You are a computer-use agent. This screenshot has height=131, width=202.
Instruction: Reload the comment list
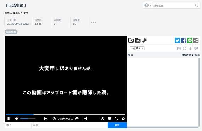coord(185,48)
